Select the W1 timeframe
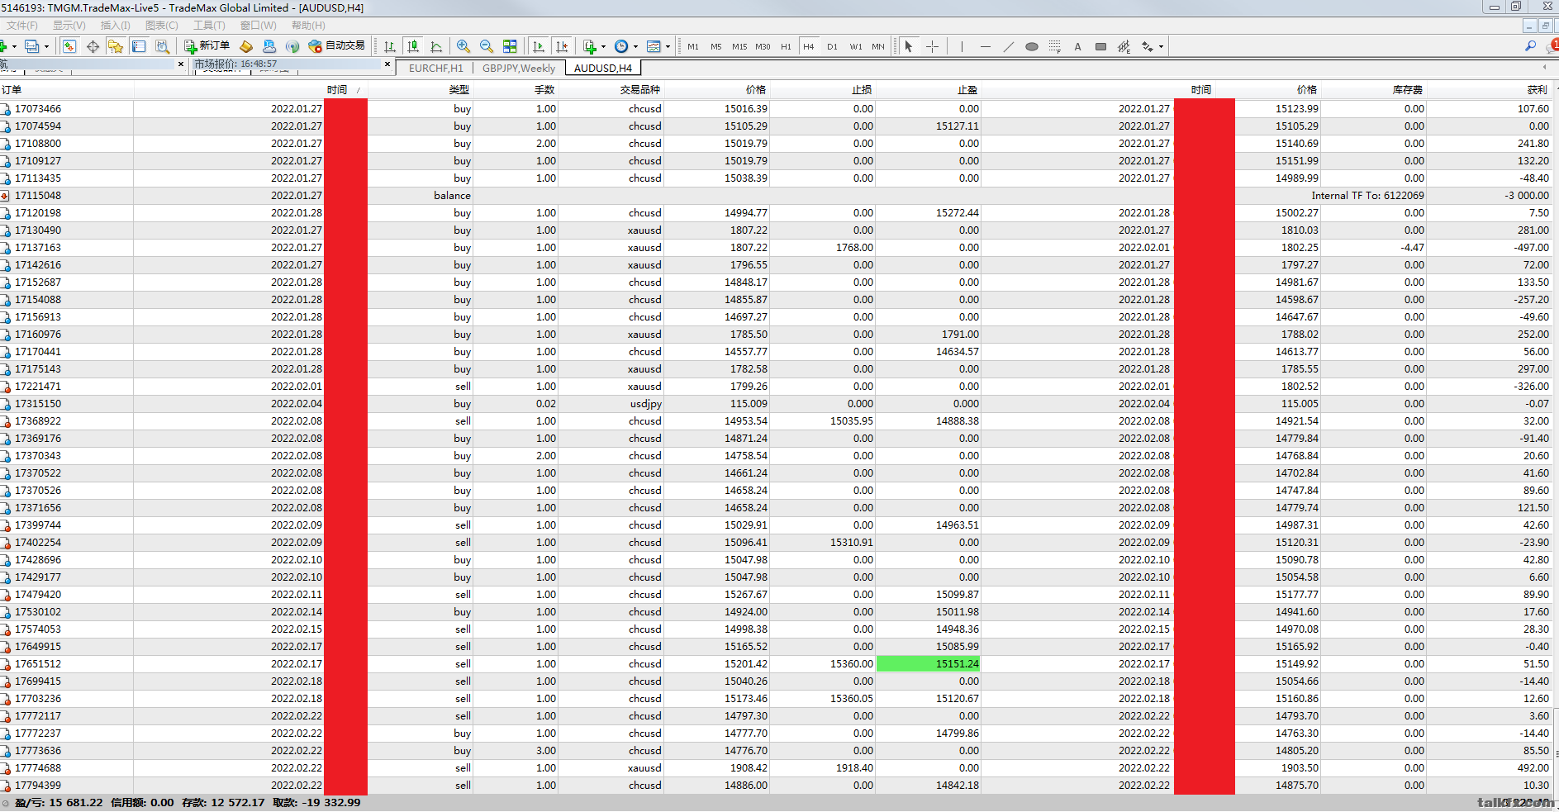The height and width of the screenshot is (812, 1559). pos(856,46)
